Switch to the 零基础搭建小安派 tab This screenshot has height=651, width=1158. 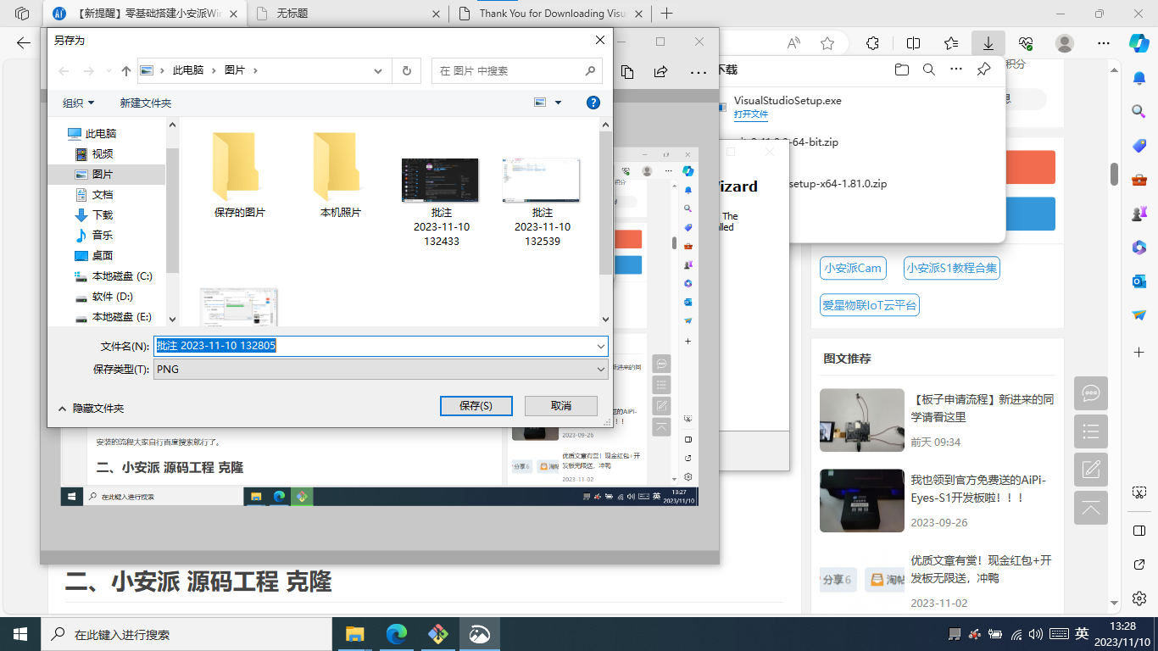click(145, 14)
